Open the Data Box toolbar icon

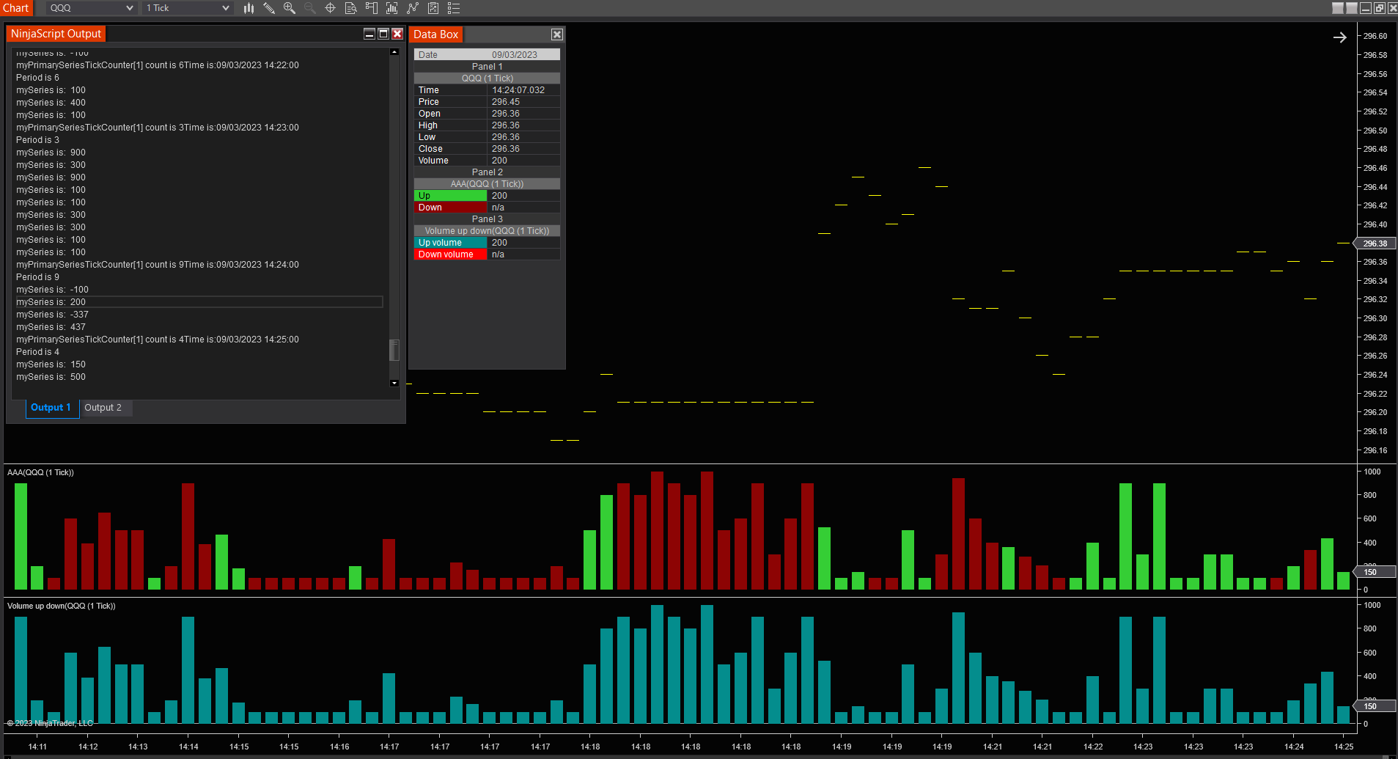click(x=351, y=8)
